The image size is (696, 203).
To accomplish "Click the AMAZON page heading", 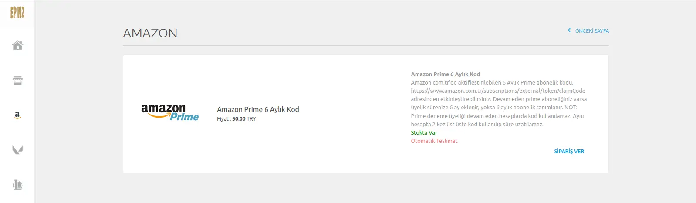I will (150, 33).
